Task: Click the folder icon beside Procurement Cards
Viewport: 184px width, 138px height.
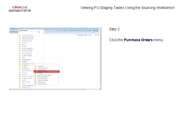Action: pyautogui.click(x=36, y=77)
